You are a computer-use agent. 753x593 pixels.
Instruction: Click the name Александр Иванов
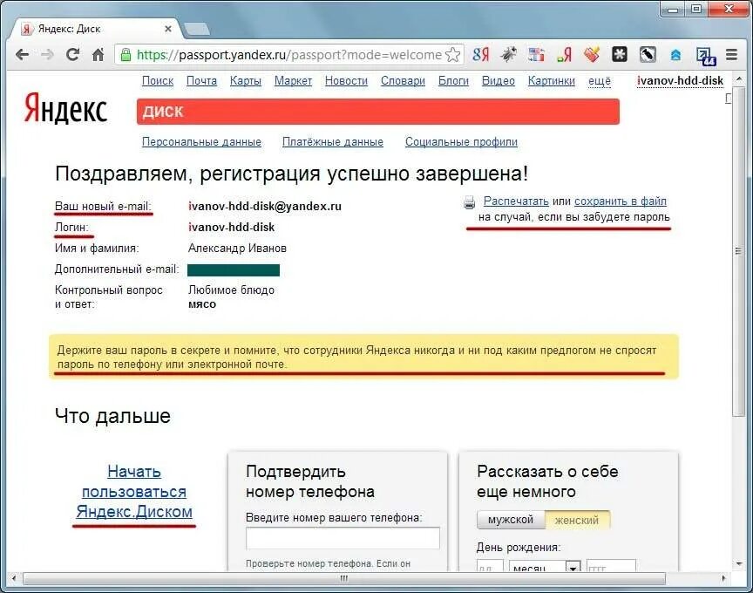[237, 248]
